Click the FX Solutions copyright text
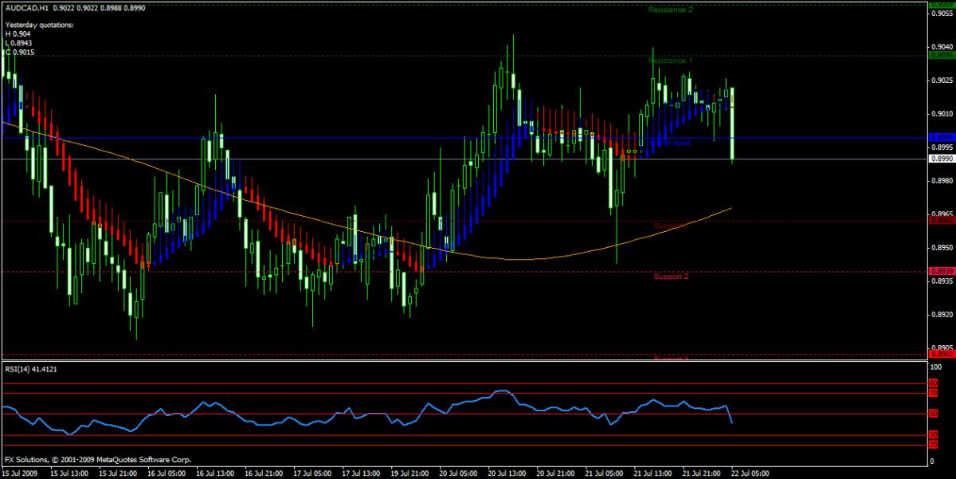 pos(97,460)
